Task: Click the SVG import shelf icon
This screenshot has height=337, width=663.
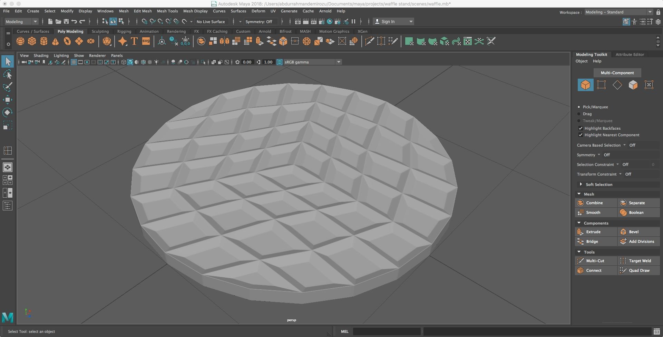Action: coord(146,41)
